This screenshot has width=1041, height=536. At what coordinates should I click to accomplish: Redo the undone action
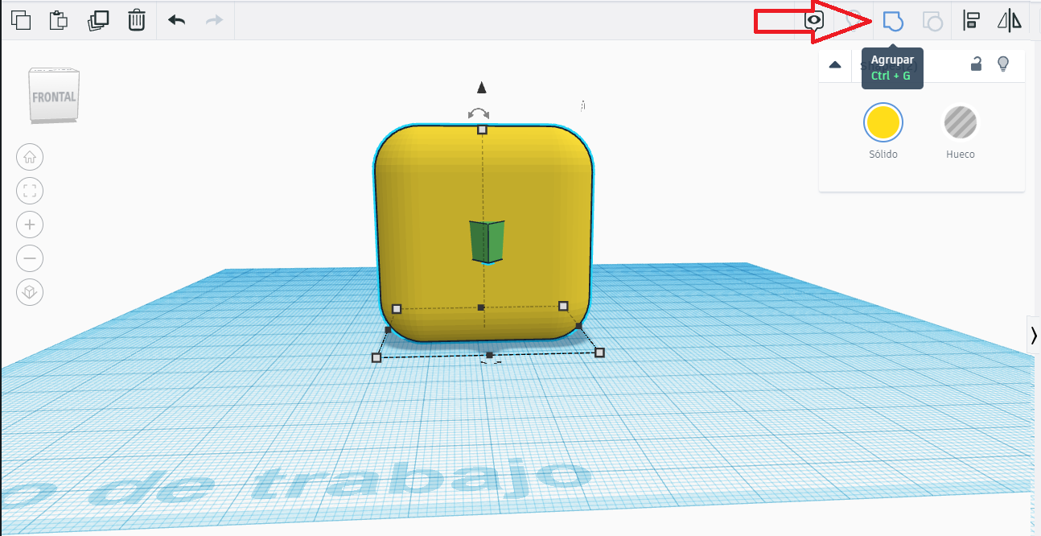[214, 20]
